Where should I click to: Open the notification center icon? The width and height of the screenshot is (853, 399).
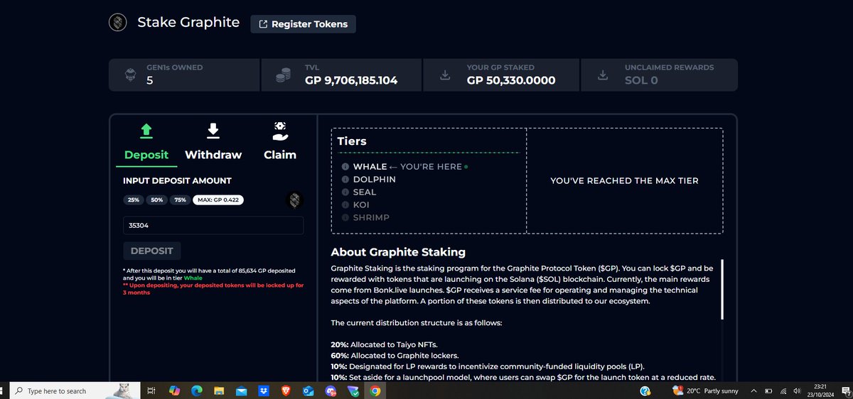tap(845, 391)
